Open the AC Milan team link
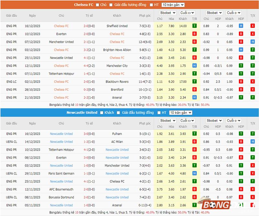 (117, 142)
